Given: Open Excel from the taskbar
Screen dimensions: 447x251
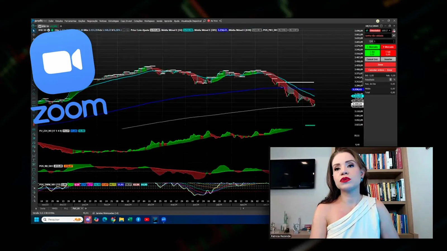Looking at the screenshot, I should tap(130, 219).
